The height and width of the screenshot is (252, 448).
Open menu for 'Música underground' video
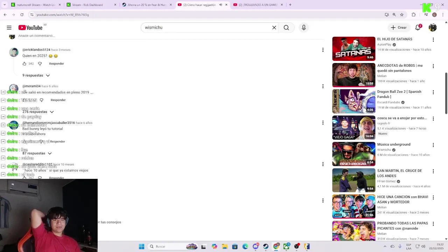point(433,145)
